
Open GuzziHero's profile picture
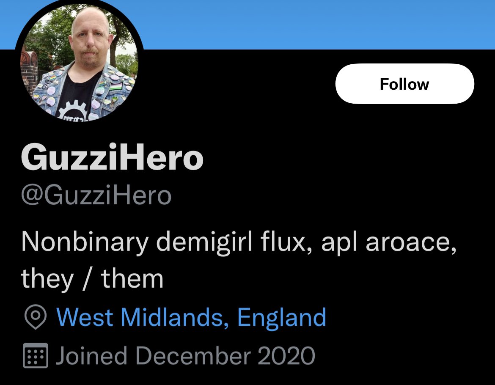click(79, 62)
